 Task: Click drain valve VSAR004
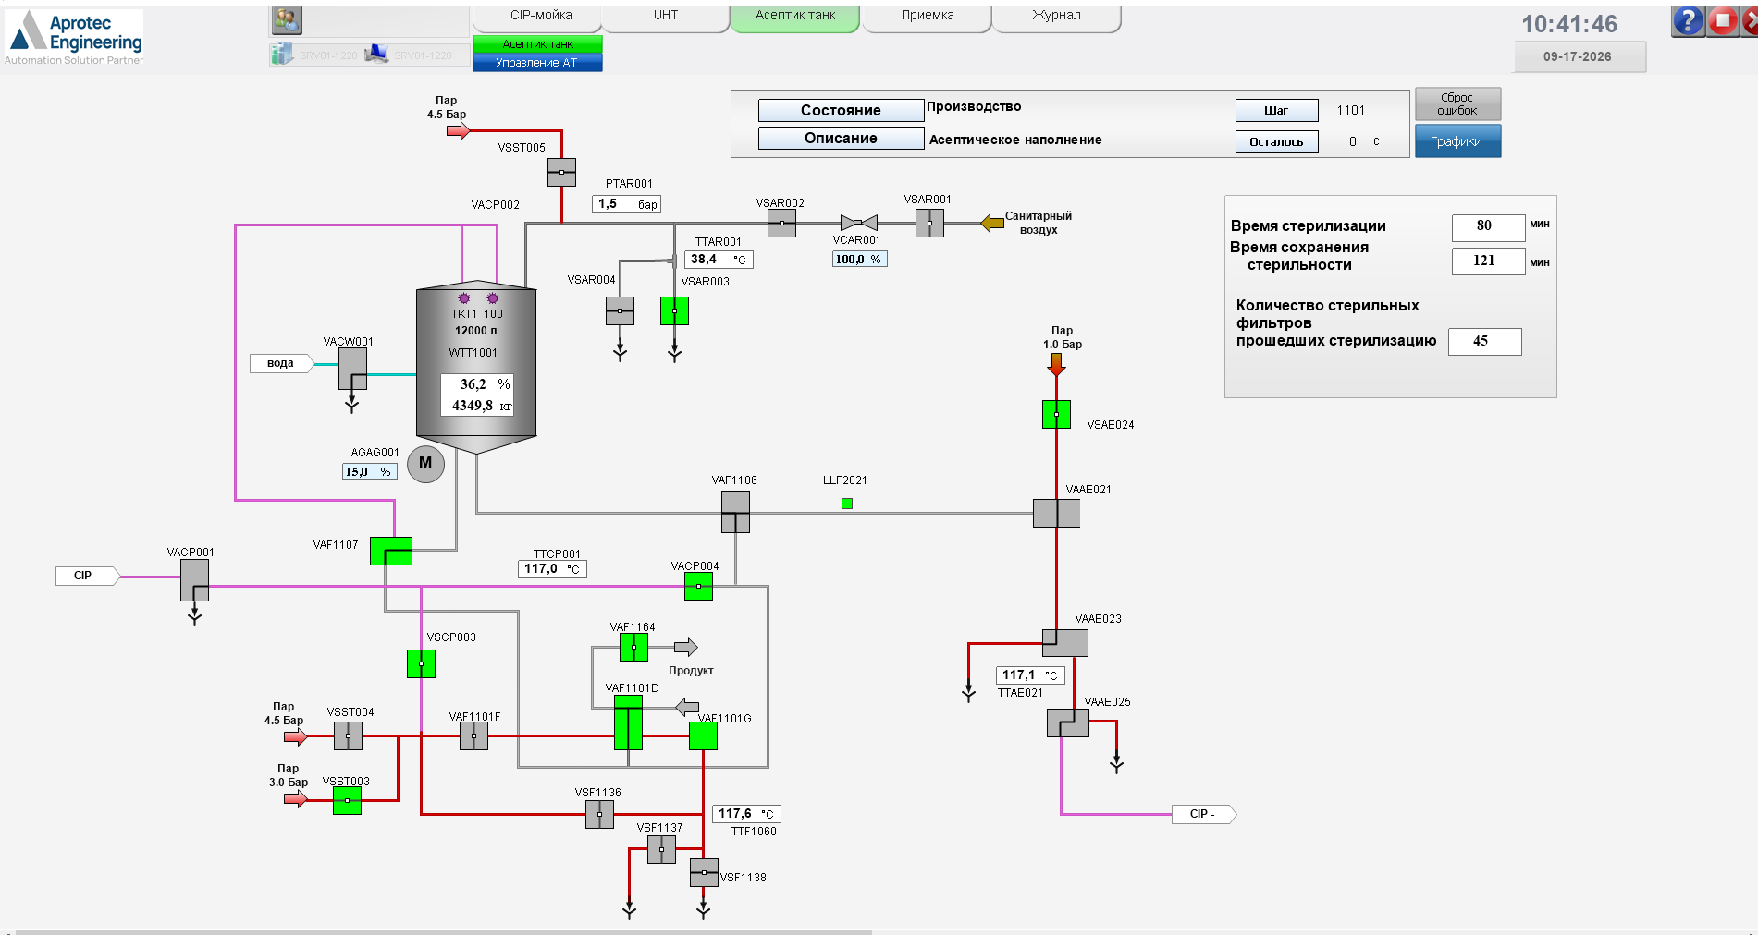pyautogui.click(x=620, y=310)
